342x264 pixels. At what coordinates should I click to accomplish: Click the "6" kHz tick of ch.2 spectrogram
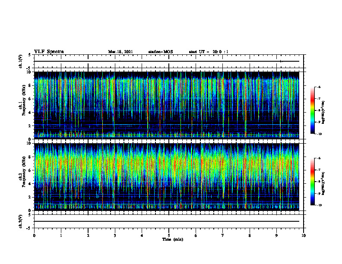coord(31,170)
